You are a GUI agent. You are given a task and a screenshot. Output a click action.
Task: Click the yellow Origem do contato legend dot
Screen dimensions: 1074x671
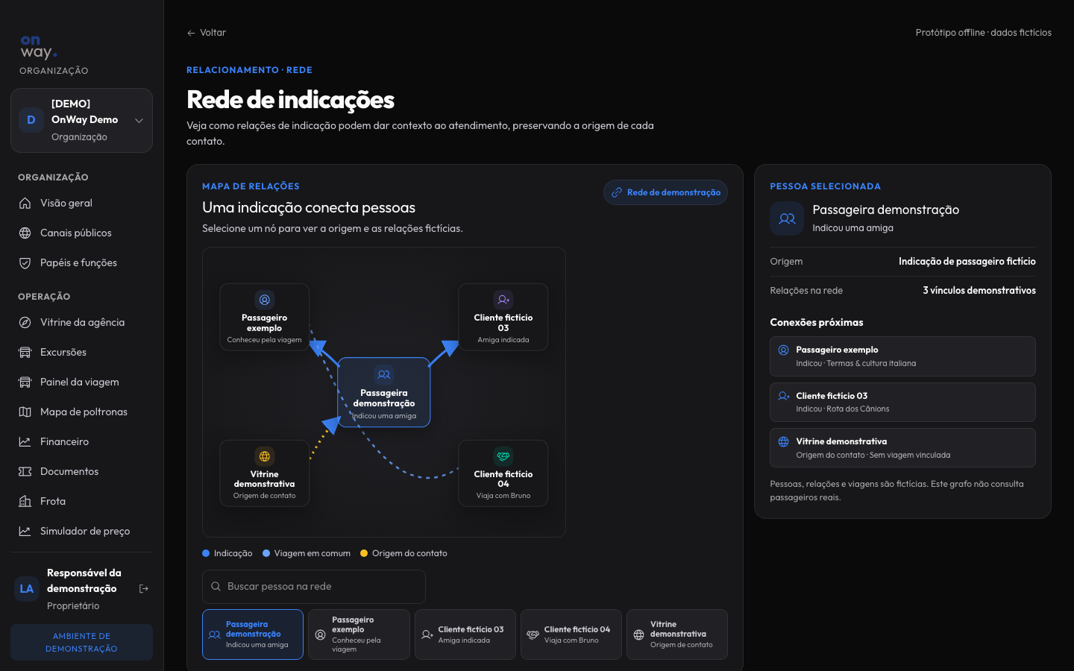[x=364, y=553]
